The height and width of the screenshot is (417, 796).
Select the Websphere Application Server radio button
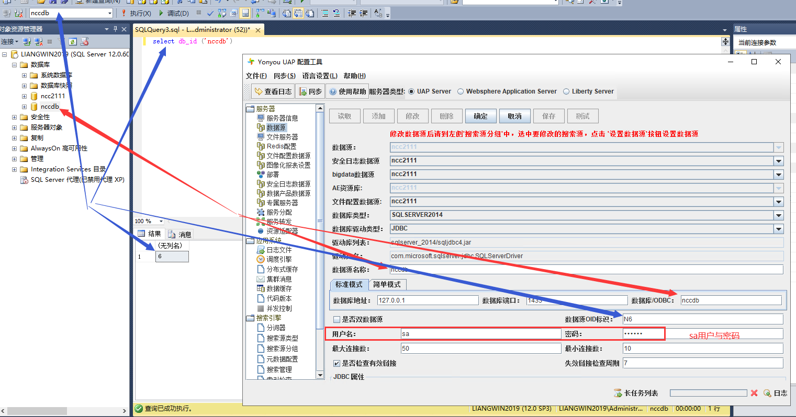click(x=461, y=91)
